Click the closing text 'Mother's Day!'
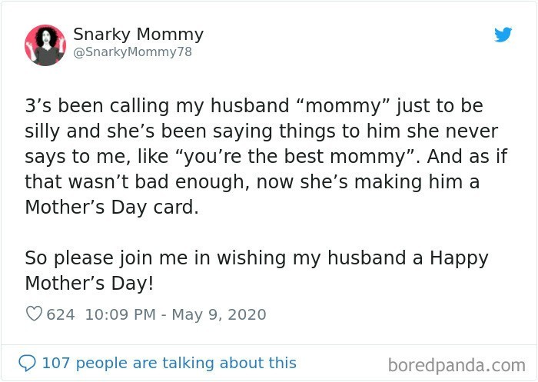 pyautogui.click(x=89, y=284)
